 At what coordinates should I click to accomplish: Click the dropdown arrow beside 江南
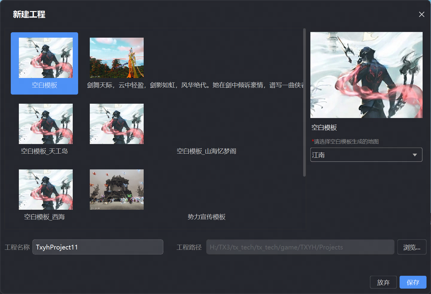pos(415,155)
